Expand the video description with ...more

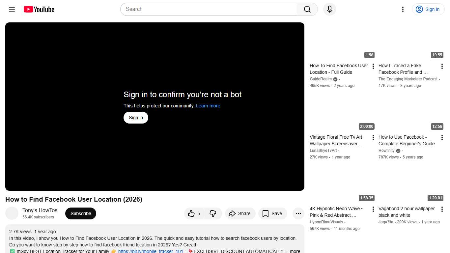tap(293, 251)
